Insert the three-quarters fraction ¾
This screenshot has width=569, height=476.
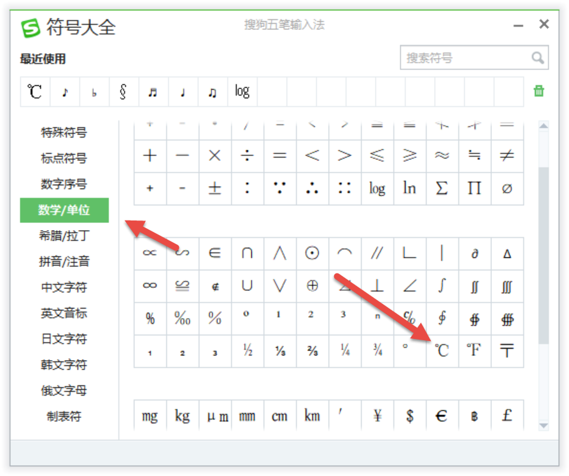[x=377, y=351]
